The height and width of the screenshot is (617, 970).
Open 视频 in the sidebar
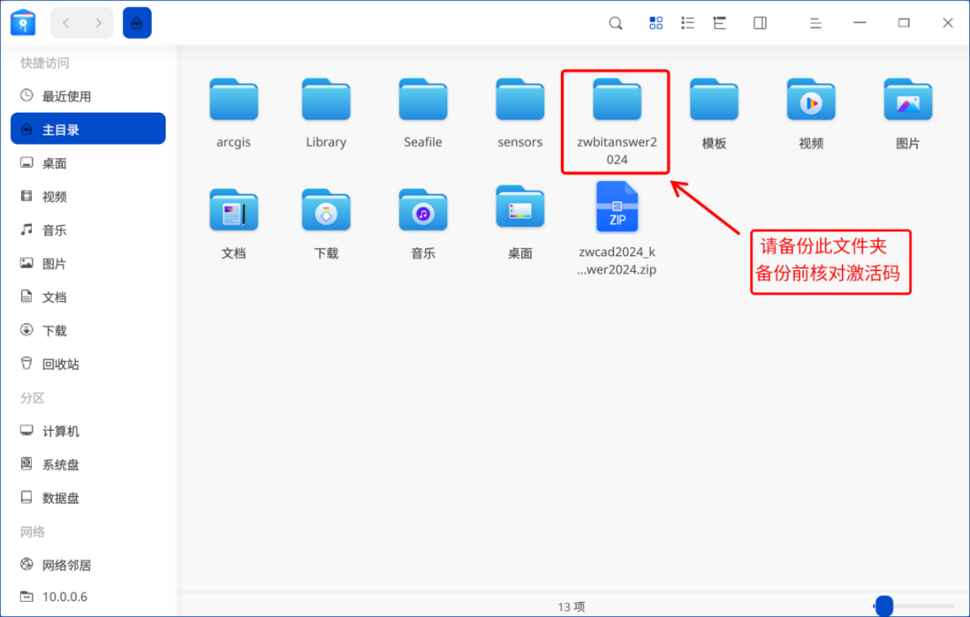[x=88, y=197]
